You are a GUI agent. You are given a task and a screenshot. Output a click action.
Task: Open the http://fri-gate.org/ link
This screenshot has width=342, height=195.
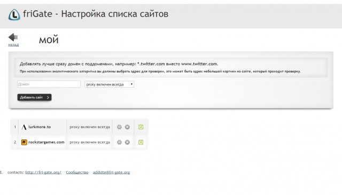point(43,173)
